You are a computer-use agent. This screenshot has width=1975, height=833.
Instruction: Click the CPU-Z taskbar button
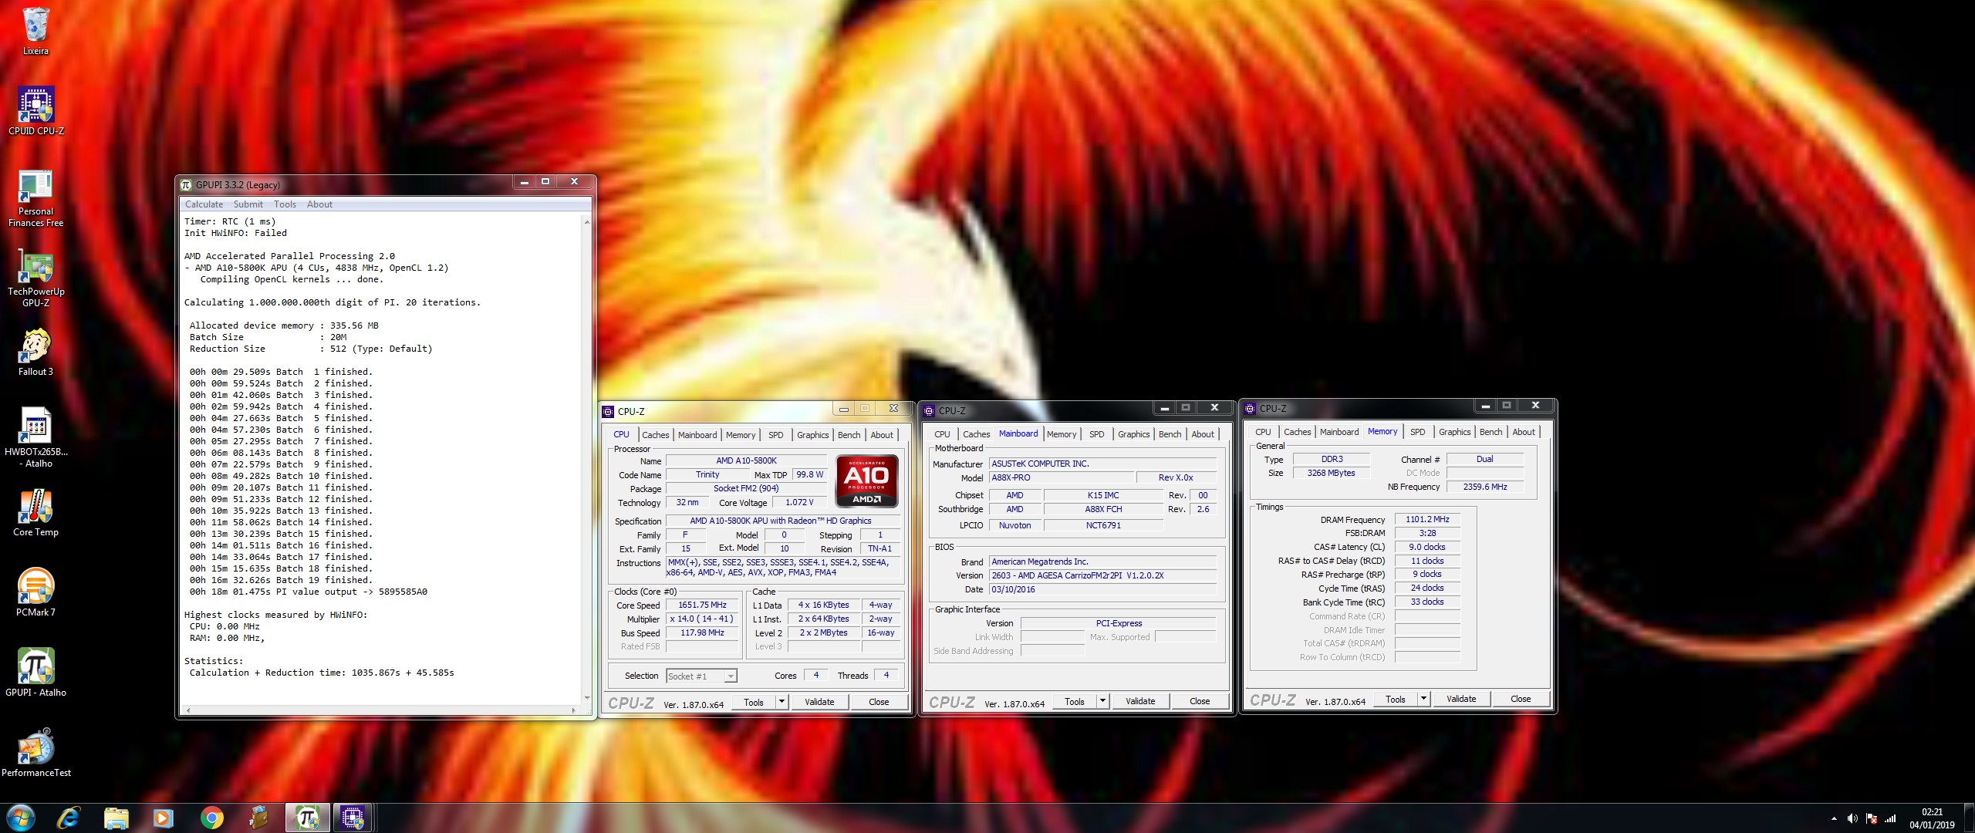(353, 818)
